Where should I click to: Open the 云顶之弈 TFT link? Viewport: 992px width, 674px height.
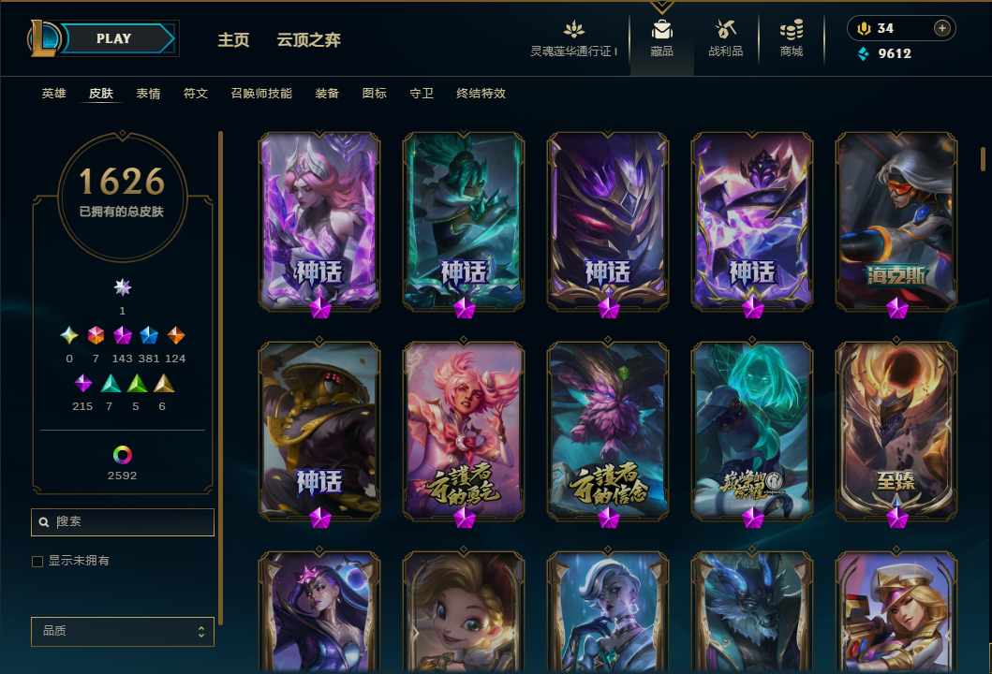point(309,40)
